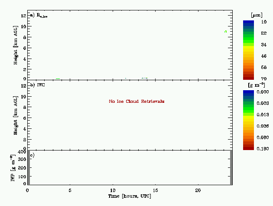The image size is (273, 206).
Task: Click the '15' tick label on time axis
Action: 155,190
